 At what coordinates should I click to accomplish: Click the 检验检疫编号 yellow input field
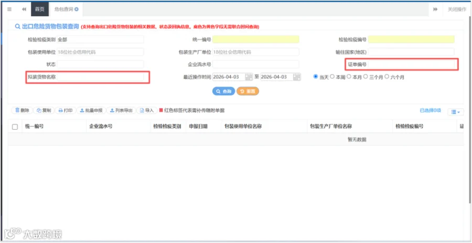tap(411, 39)
